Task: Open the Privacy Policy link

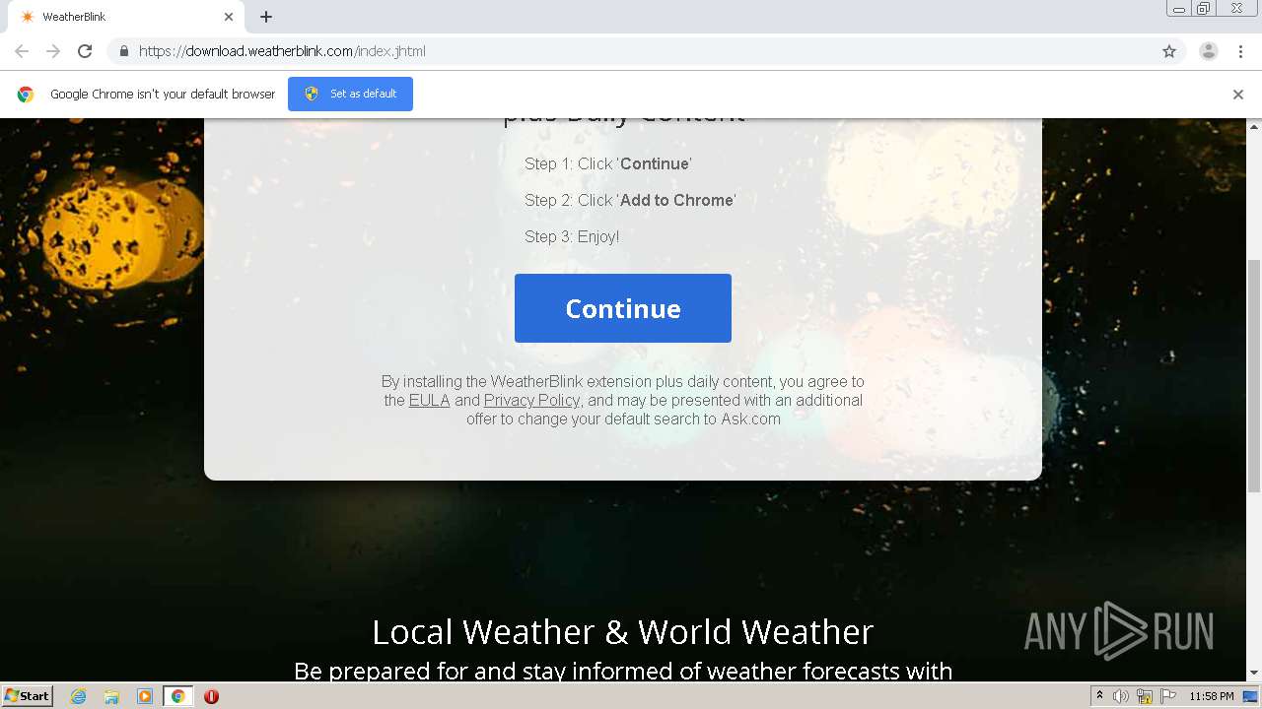Action: tap(531, 400)
